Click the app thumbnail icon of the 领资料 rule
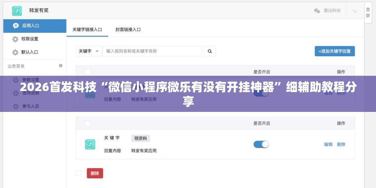 point(90,145)
